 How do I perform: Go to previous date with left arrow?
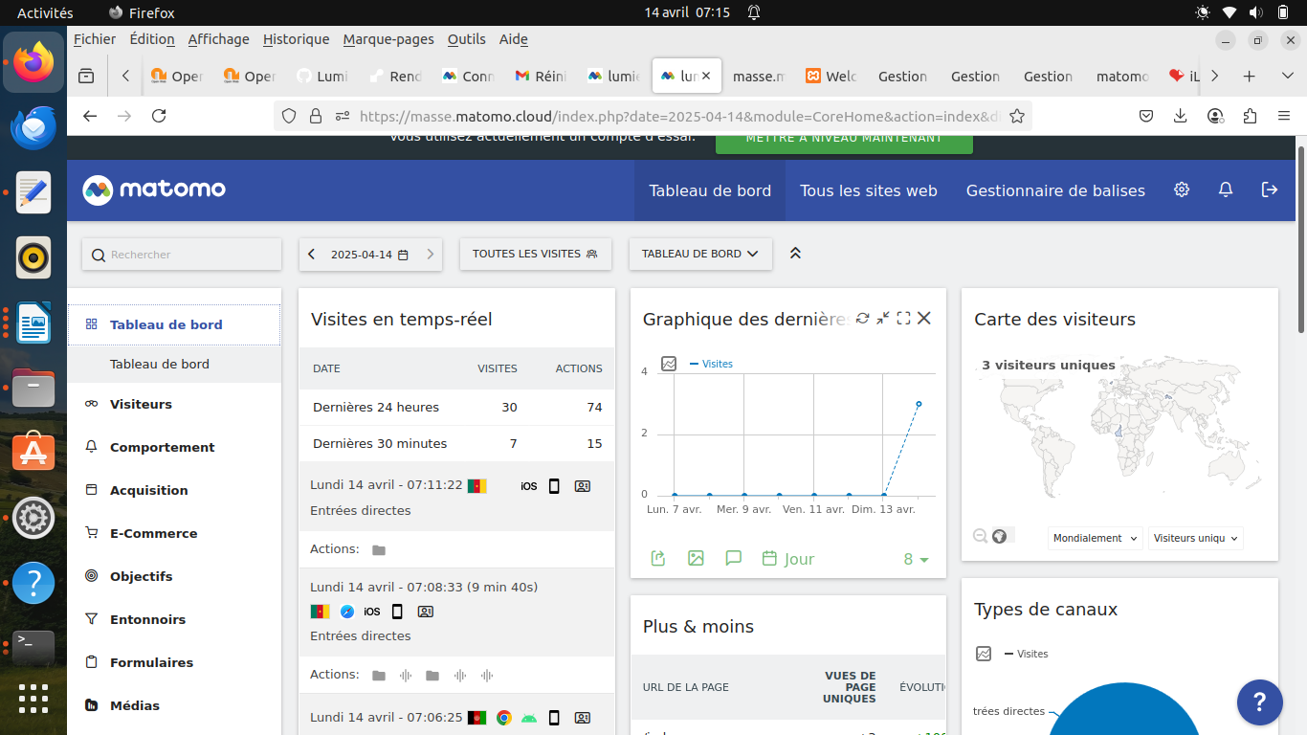[x=312, y=255]
